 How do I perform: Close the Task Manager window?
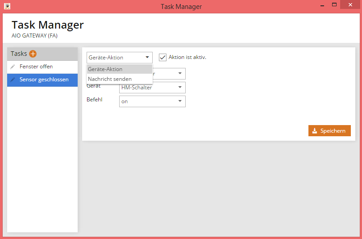click(x=350, y=5)
